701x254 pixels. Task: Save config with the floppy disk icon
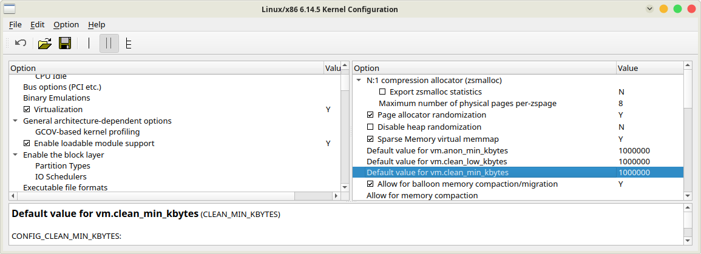(65, 43)
